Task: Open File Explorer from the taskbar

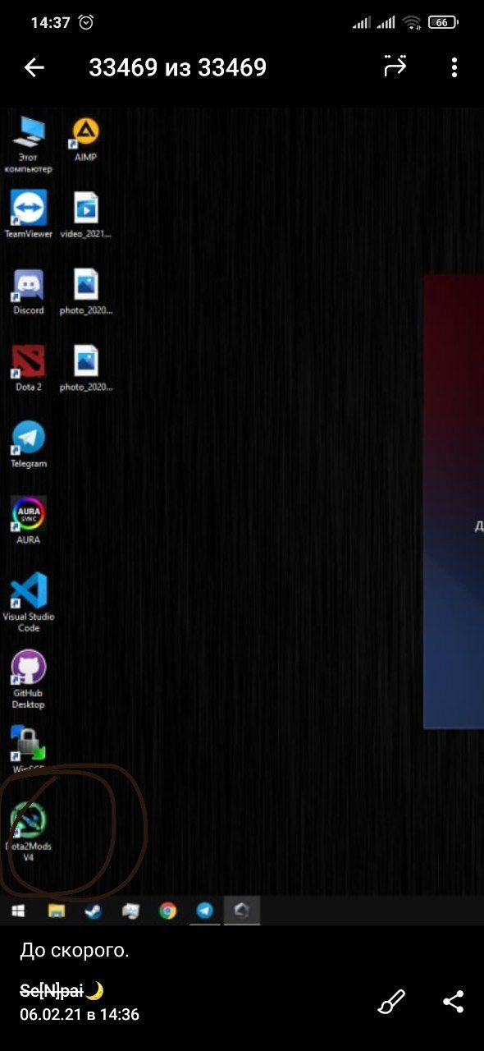Action: [56, 911]
